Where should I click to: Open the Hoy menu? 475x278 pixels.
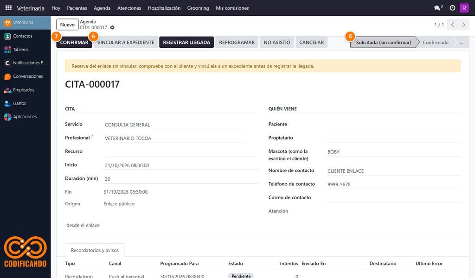(56, 8)
